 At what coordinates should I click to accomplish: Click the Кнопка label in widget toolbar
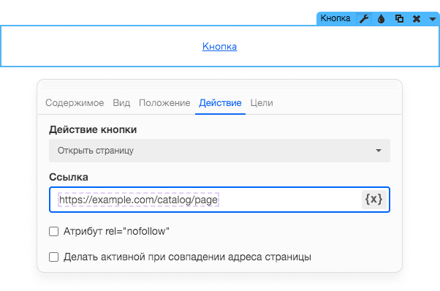click(335, 18)
